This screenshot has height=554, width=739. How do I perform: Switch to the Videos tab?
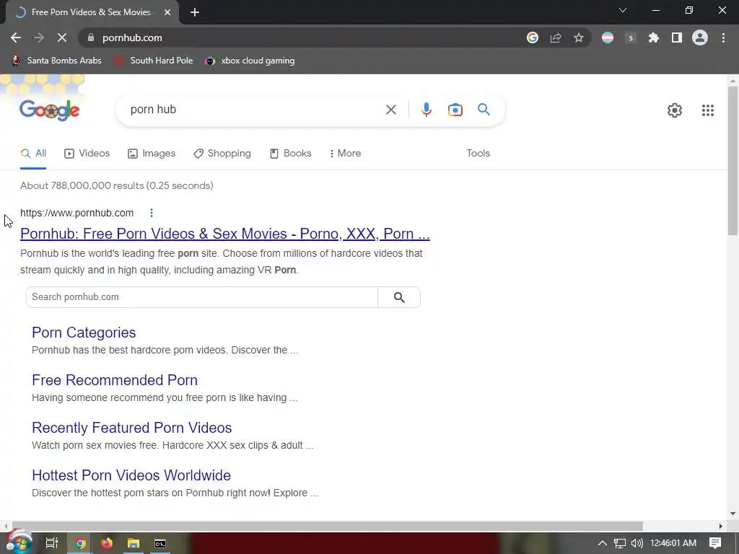pyautogui.click(x=87, y=154)
